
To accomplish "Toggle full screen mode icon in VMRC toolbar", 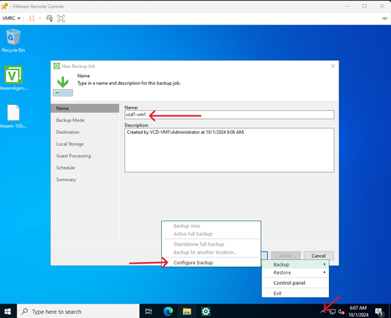I will (61, 18).
